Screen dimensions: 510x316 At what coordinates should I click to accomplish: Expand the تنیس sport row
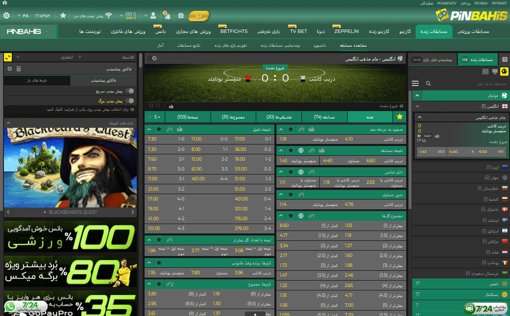(460, 284)
